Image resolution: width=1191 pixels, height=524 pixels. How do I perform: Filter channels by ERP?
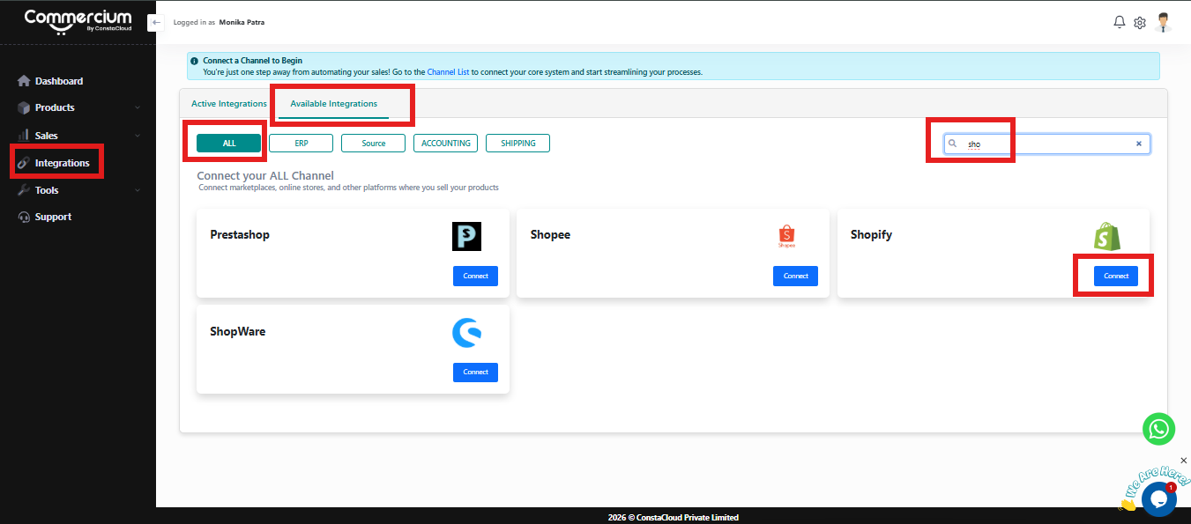pos(301,144)
